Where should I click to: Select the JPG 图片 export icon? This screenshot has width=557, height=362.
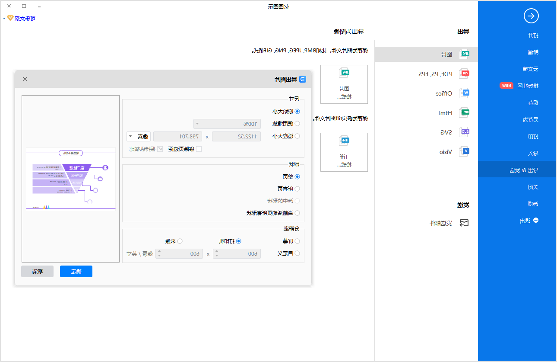tap(464, 54)
